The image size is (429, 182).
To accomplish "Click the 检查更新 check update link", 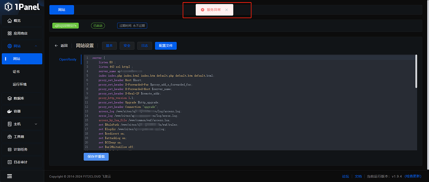I will pyautogui.click(x=413, y=176).
